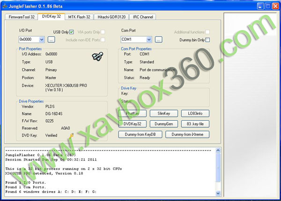The image size is (281, 201).
Task: Enable the Additional functions checkbox
Action: click(x=207, y=32)
